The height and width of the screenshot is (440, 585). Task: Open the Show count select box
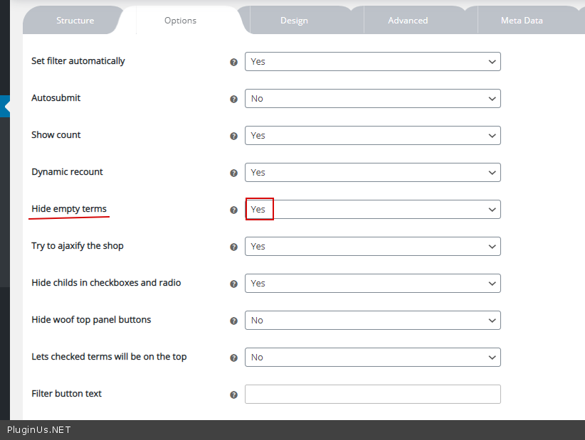372,136
